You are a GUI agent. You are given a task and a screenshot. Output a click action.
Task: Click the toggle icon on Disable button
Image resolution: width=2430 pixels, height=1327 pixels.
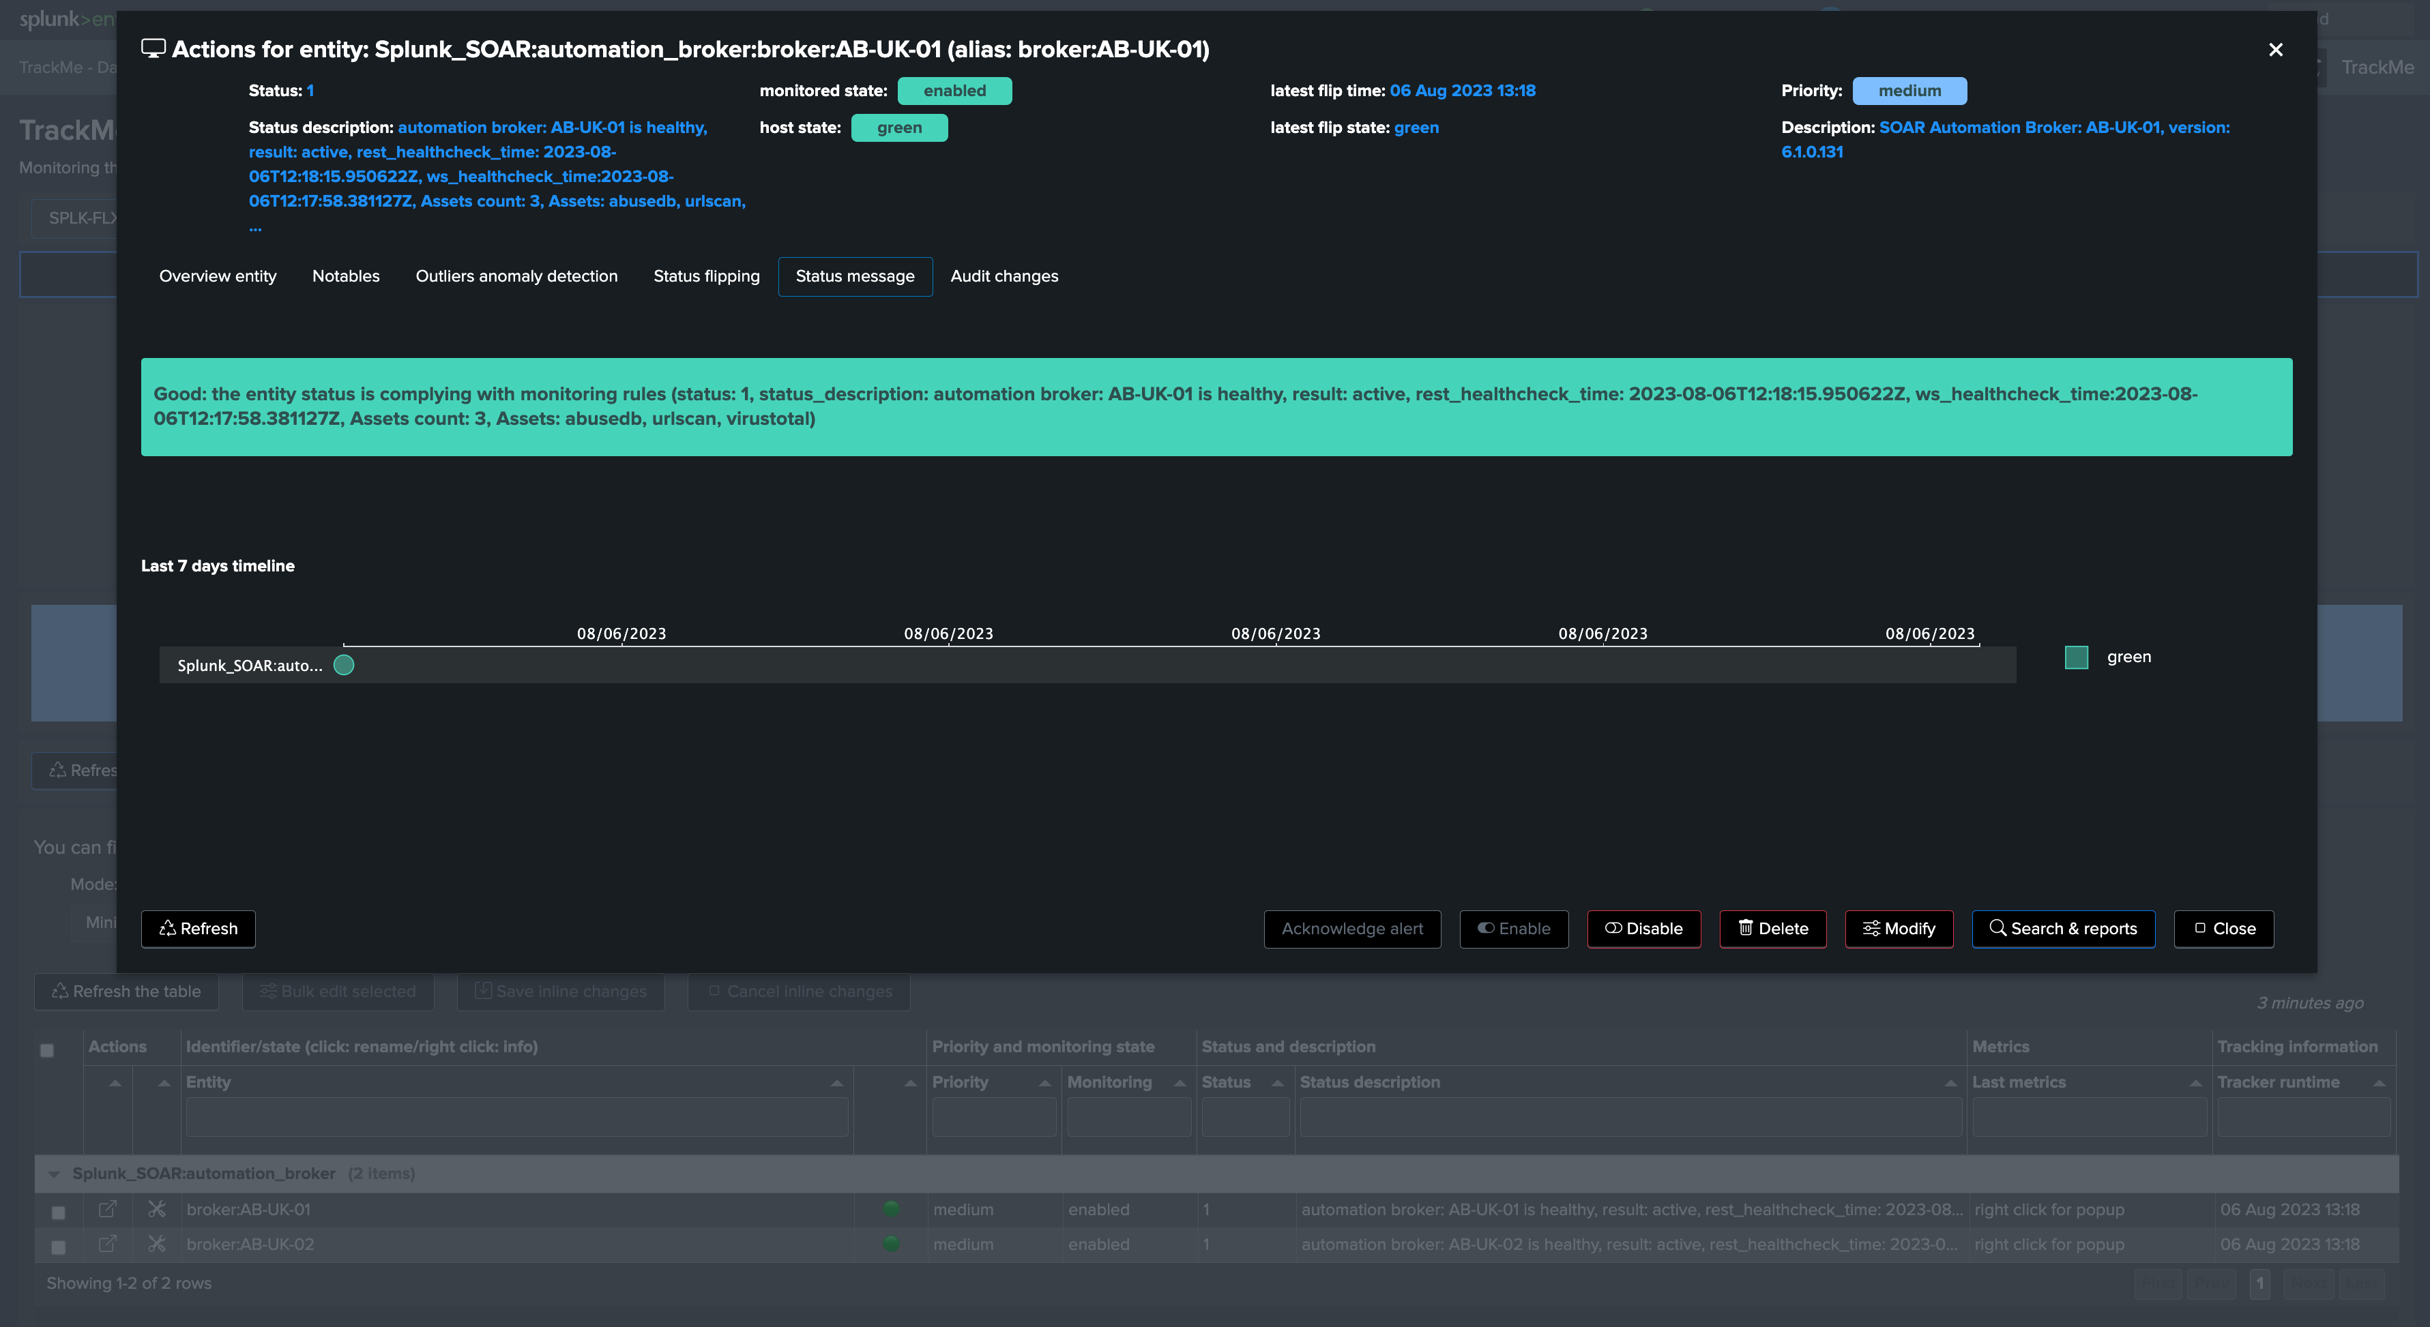(x=1613, y=928)
